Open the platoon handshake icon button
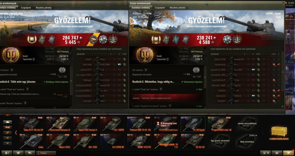 pos(18,153)
